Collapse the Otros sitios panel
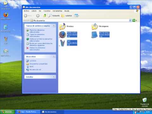 (x=54, y=56)
